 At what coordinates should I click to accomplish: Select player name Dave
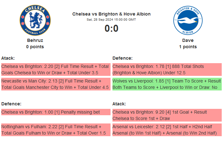coord(188,40)
